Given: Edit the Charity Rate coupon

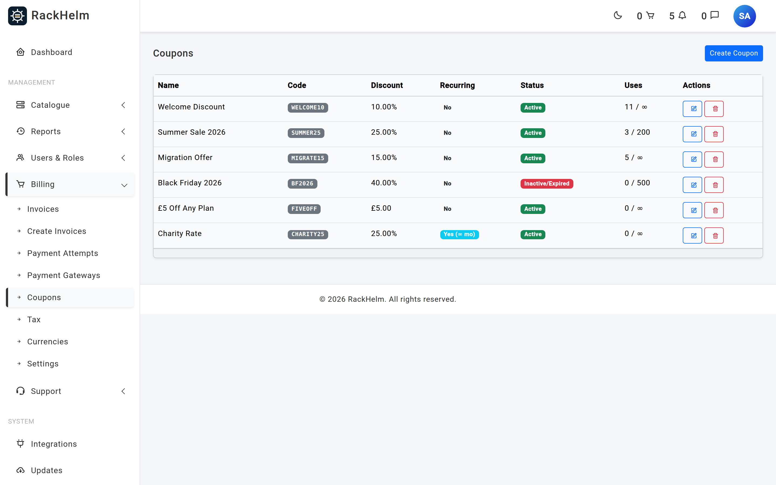Looking at the screenshot, I should tap(692, 235).
